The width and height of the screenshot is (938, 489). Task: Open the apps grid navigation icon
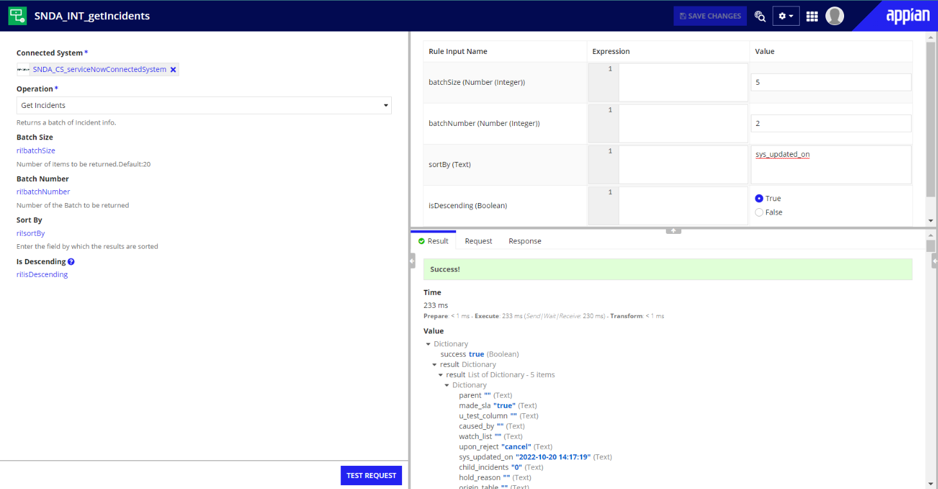(x=812, y=16)
